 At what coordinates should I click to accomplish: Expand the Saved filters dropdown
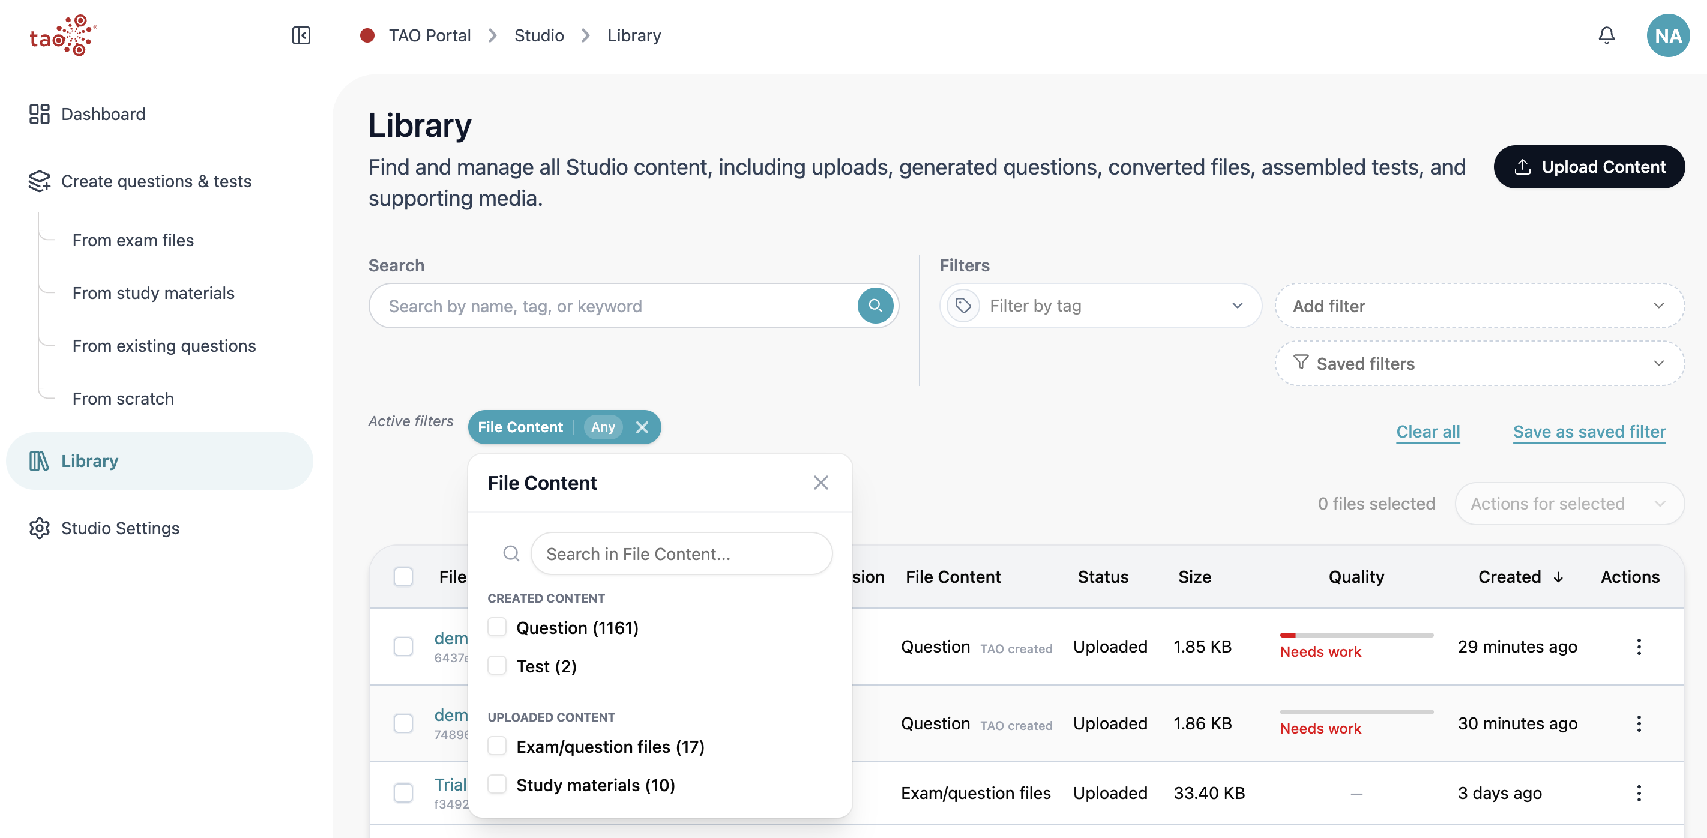coord(1479,363)
